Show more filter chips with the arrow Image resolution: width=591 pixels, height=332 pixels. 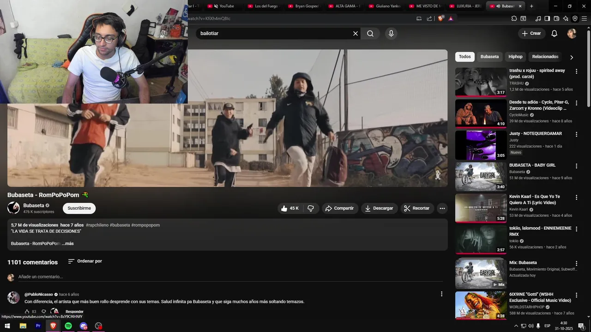click(x=572, y=57)
